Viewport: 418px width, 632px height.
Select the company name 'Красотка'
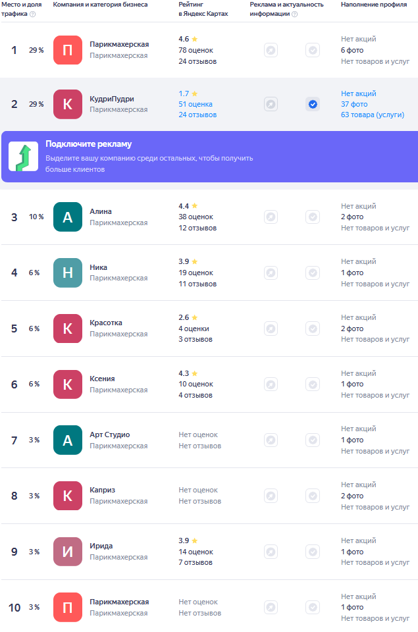click(105, 323)
